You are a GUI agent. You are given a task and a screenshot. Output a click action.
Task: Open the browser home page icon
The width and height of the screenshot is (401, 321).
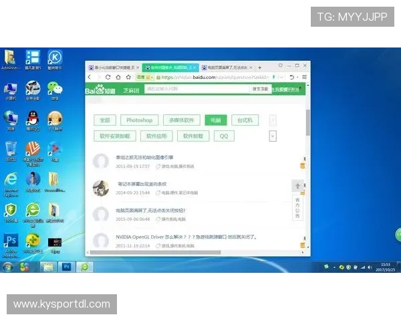coord(118,77)
